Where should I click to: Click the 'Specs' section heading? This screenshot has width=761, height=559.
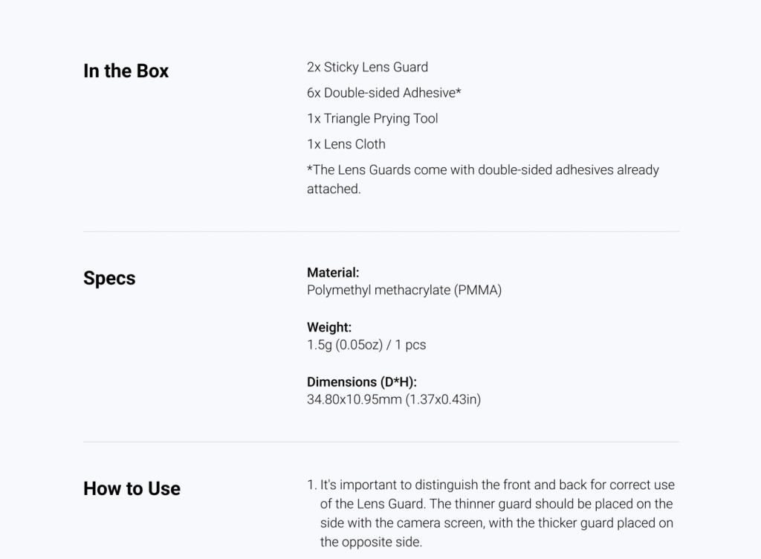tap(109, 278)
